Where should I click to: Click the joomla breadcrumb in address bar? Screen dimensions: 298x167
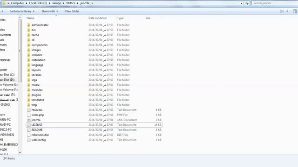coord(85,3)
